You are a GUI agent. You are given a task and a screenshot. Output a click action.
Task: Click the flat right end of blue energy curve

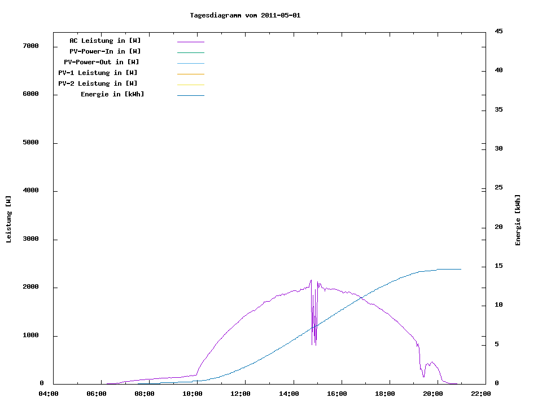point(452,269)
